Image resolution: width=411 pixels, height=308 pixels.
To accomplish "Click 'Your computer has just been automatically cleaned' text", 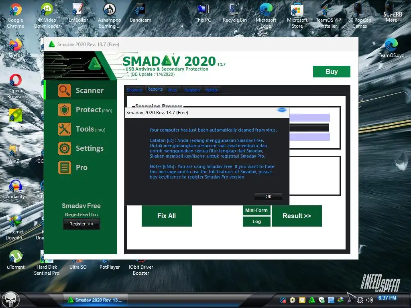I will tap(213, 130).
